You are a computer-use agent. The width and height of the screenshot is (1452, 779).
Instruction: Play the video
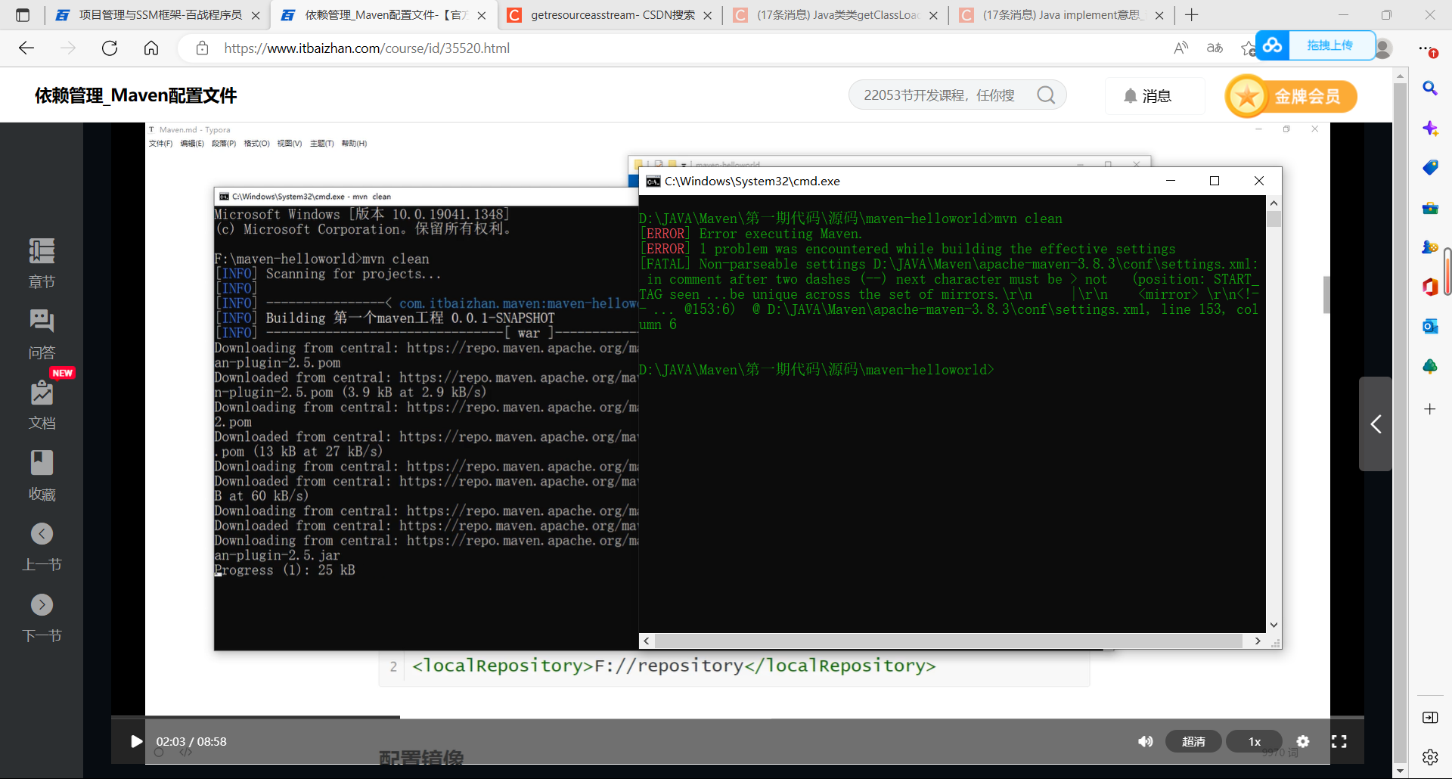click(136, 741)
